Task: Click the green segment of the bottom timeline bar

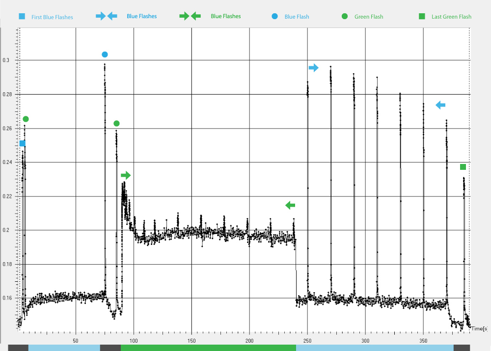Action: coord(208,348)
